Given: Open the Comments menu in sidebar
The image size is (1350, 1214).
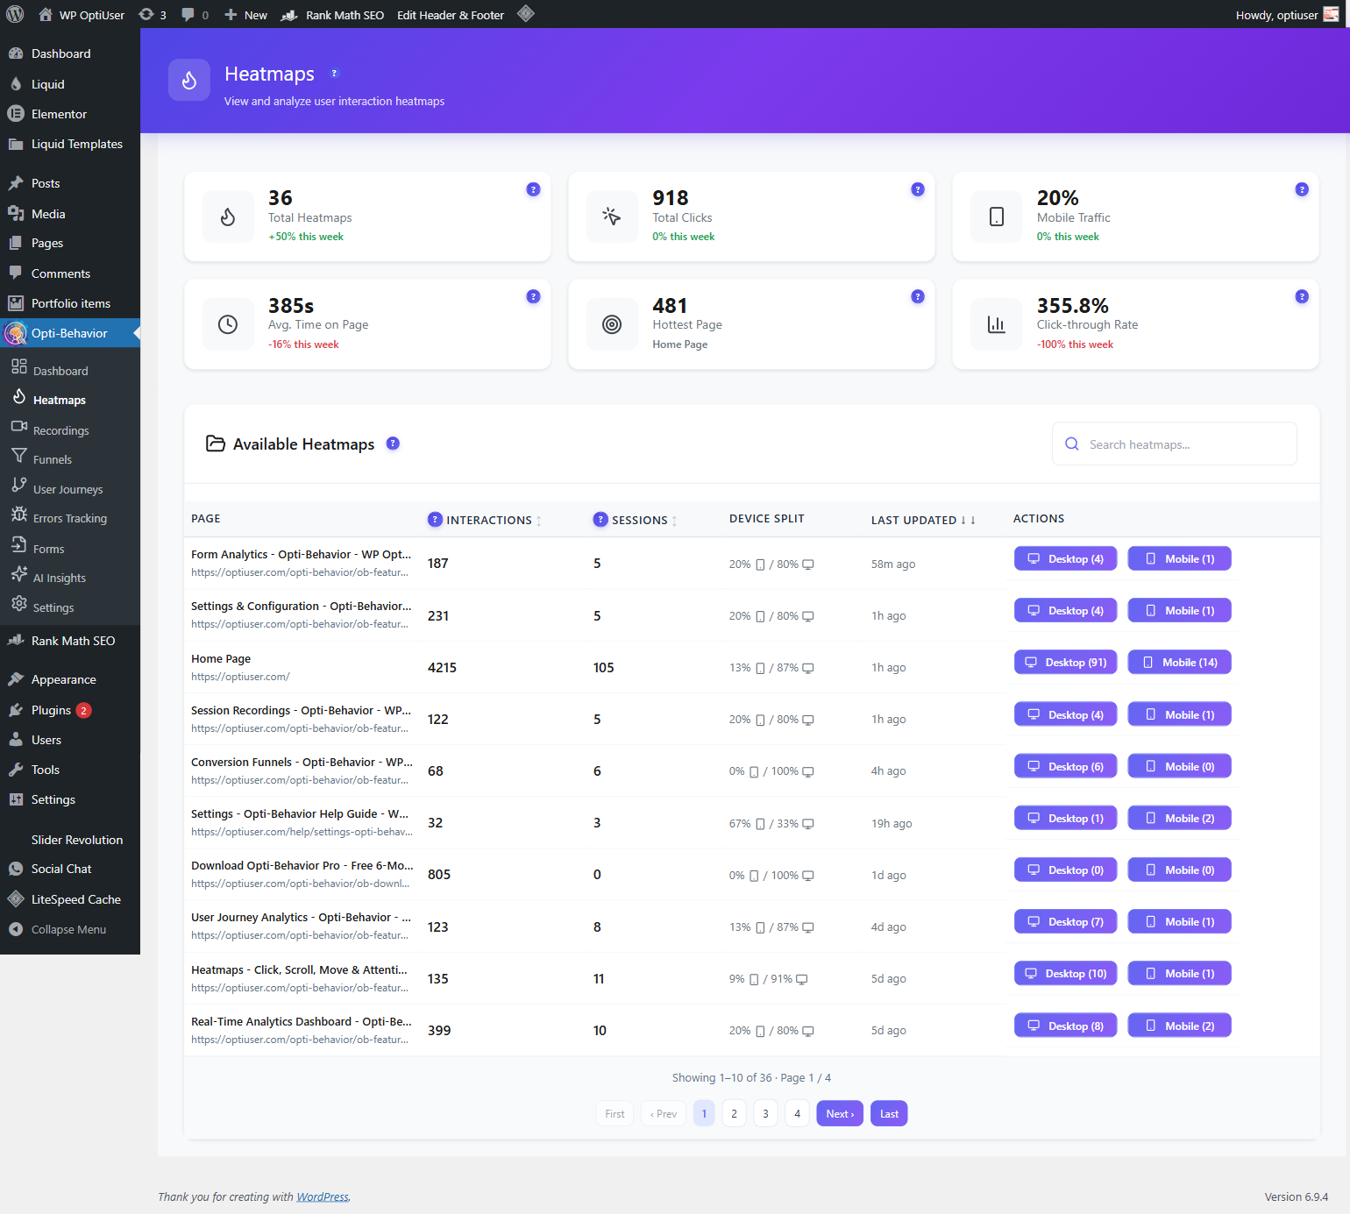Looking at the screenshot, I should click(x=60, y=273).
